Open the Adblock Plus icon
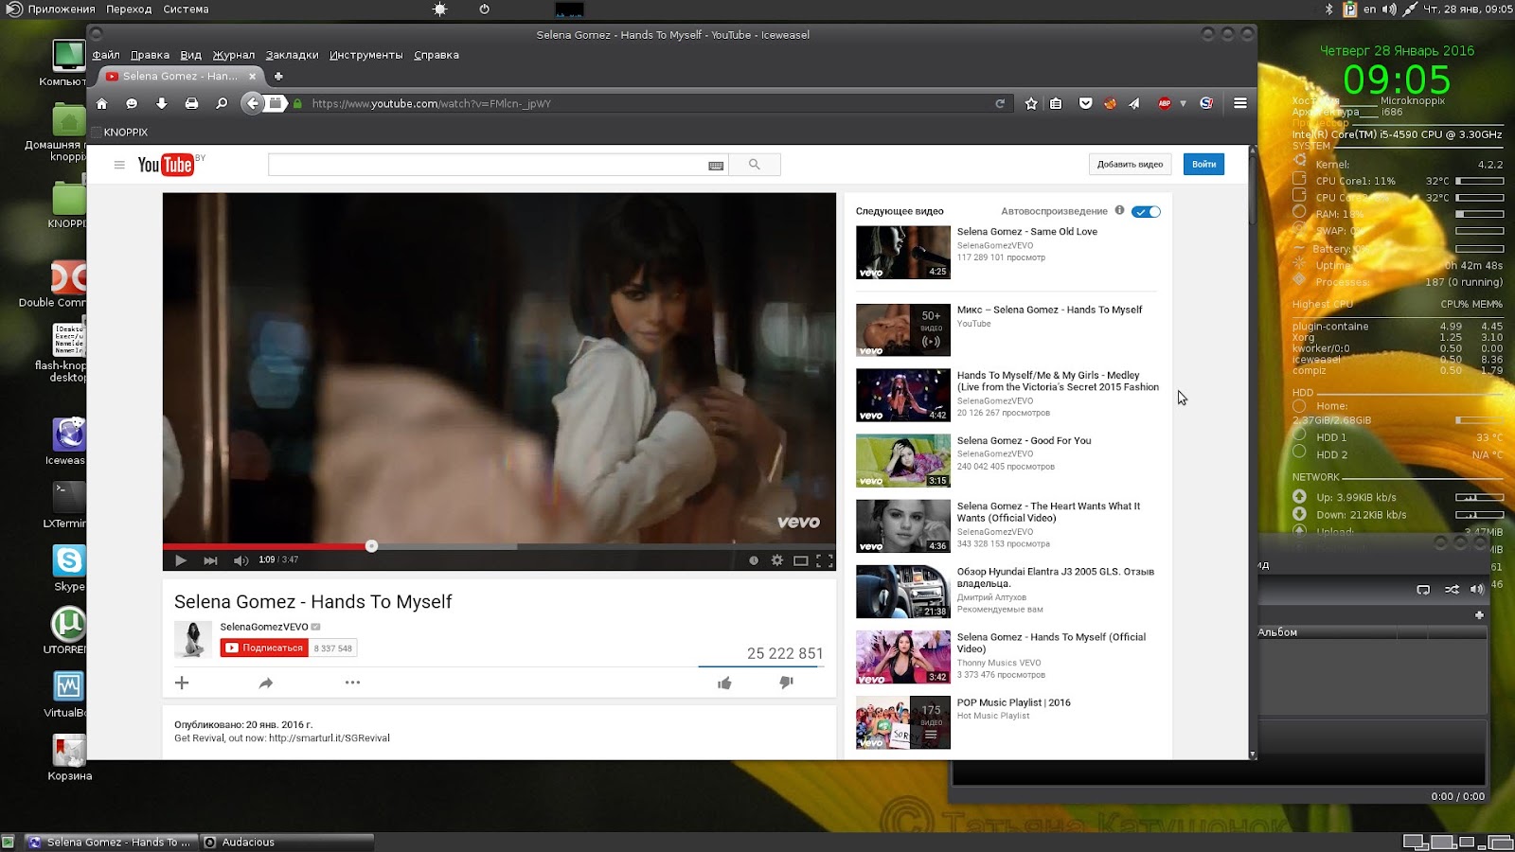The image size is (1515, 852). click(1165, 103)
